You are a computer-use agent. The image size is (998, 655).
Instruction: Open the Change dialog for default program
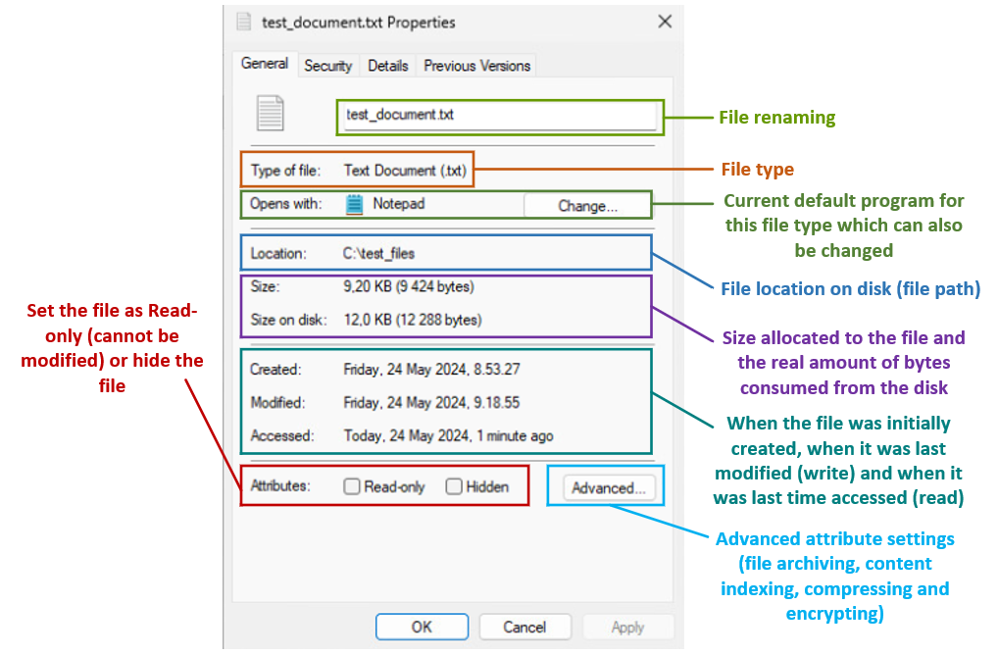coord(586,205)
